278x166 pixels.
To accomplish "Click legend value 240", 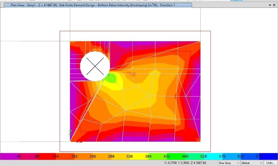I will click(93, 156).
